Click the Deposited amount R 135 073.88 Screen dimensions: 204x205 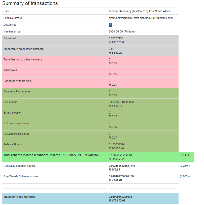pos(117,42)
